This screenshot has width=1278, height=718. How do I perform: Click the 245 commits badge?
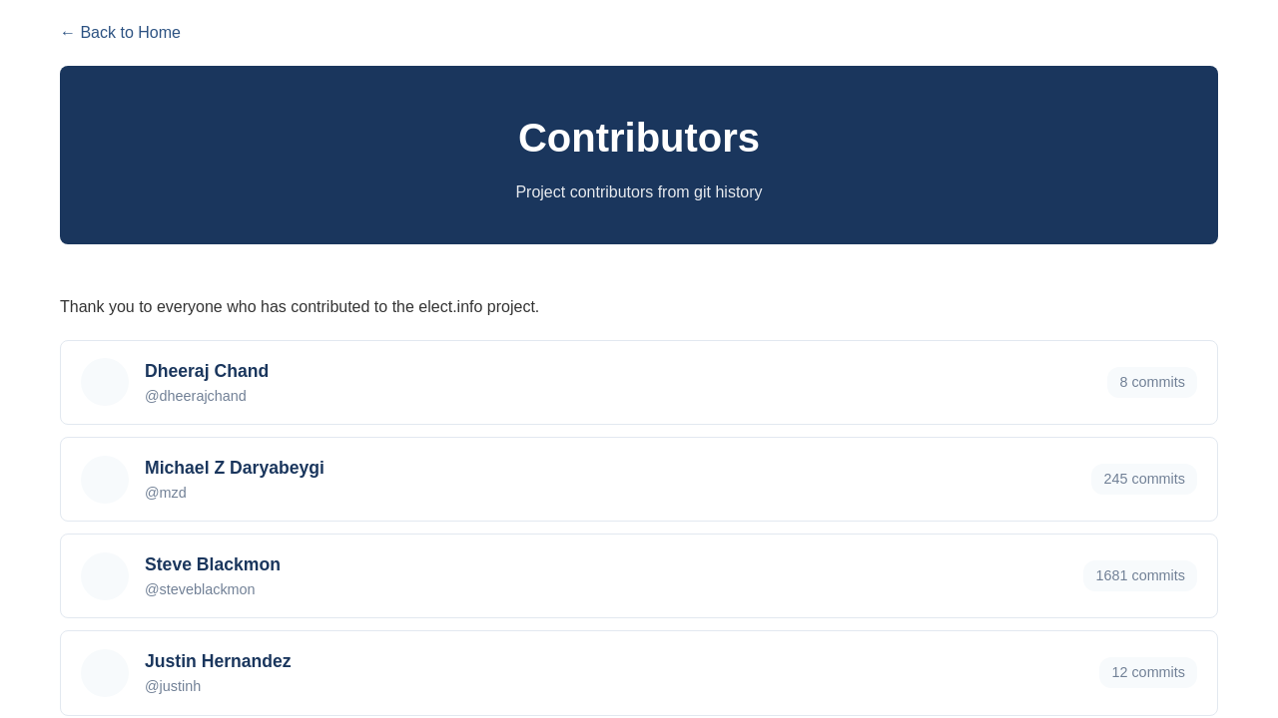pyautogui.click(x=1144, y=479)
